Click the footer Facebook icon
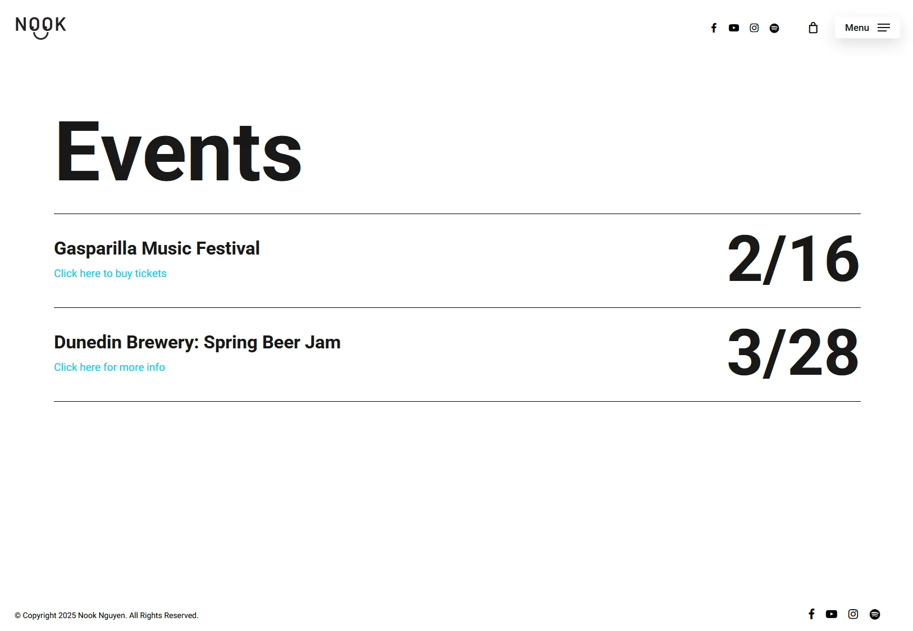The image size is (913, 631). [811, 614]
